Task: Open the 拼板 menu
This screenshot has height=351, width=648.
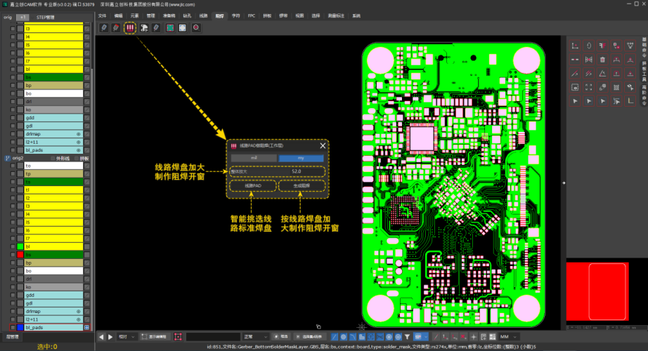Action: pos(267,15)
